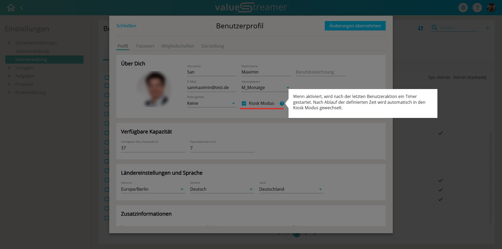Switch to the Mitgliedschaften tab
This screenshot has height=249, width=502.
pyautogui.click(x=178, y=46)
